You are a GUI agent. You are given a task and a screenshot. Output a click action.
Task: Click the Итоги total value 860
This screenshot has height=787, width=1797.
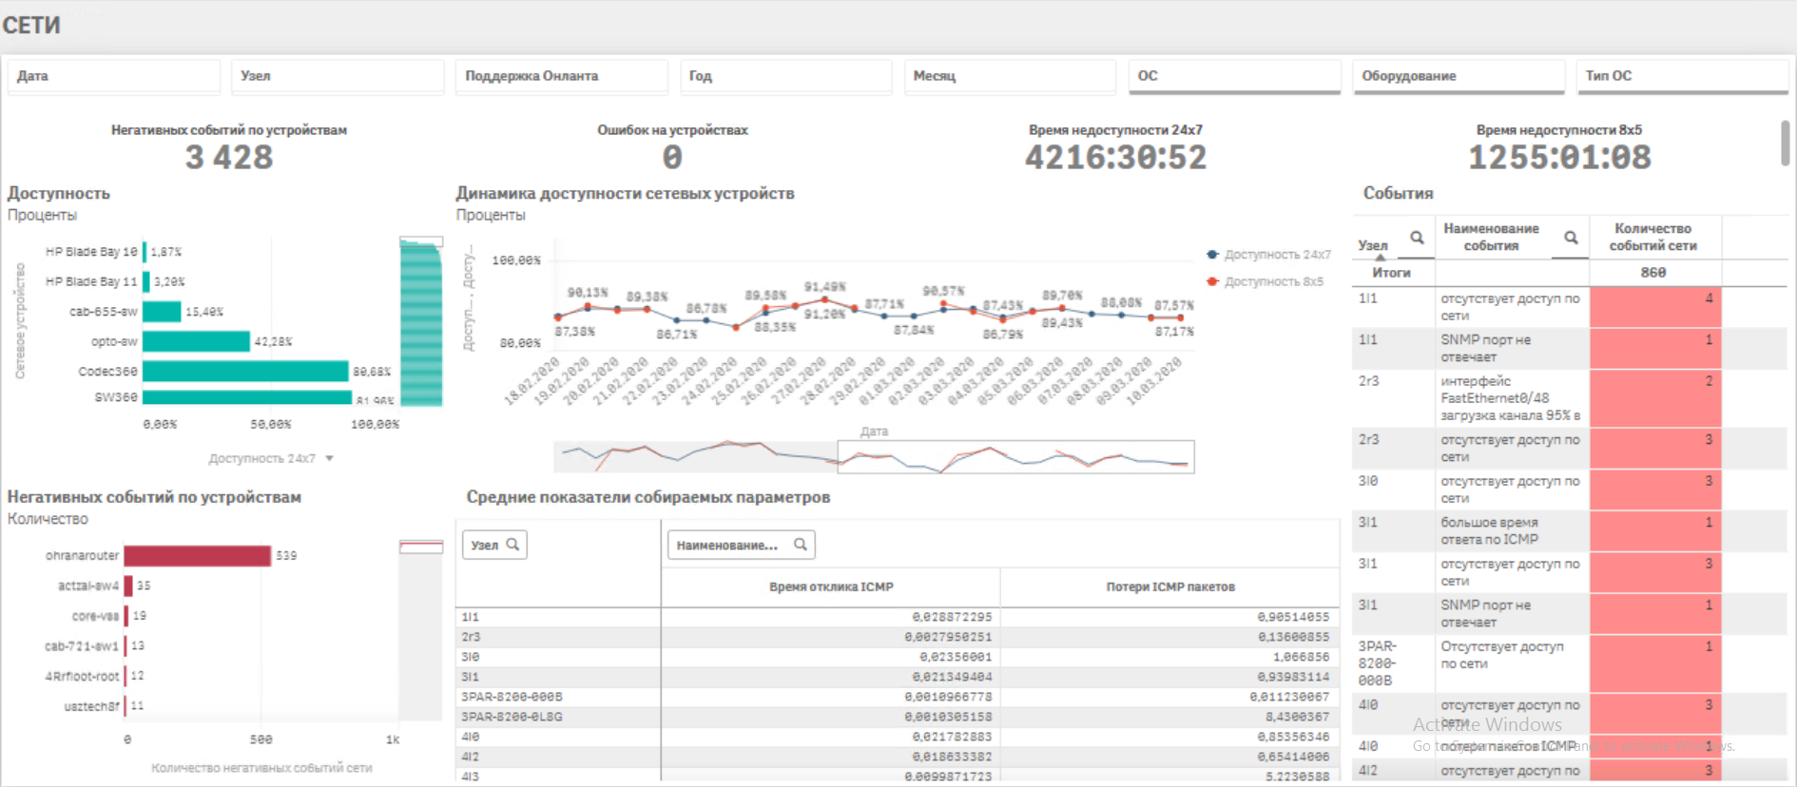1653,273
